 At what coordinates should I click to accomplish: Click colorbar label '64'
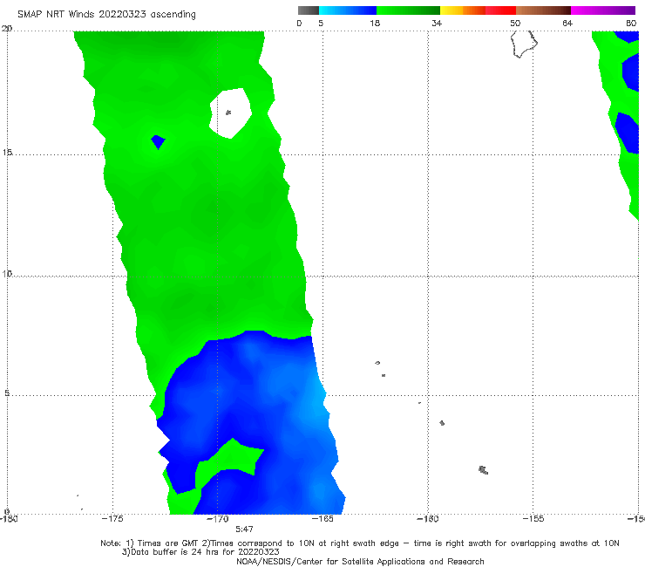[x=567, y=24]
